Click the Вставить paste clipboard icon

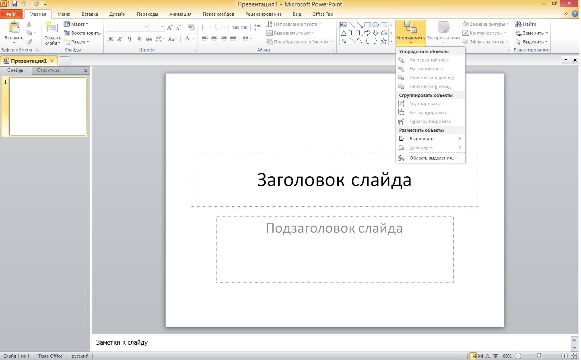[x=14, y=27]
